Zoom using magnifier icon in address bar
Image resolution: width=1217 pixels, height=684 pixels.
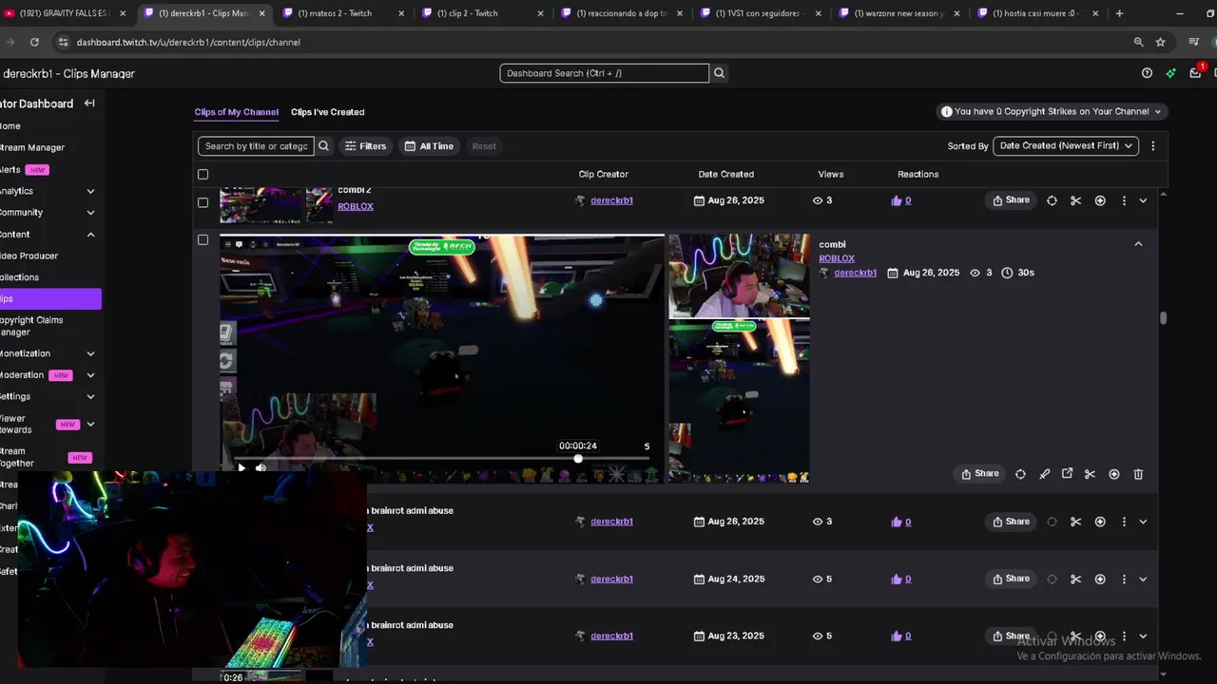point(1138,42)
